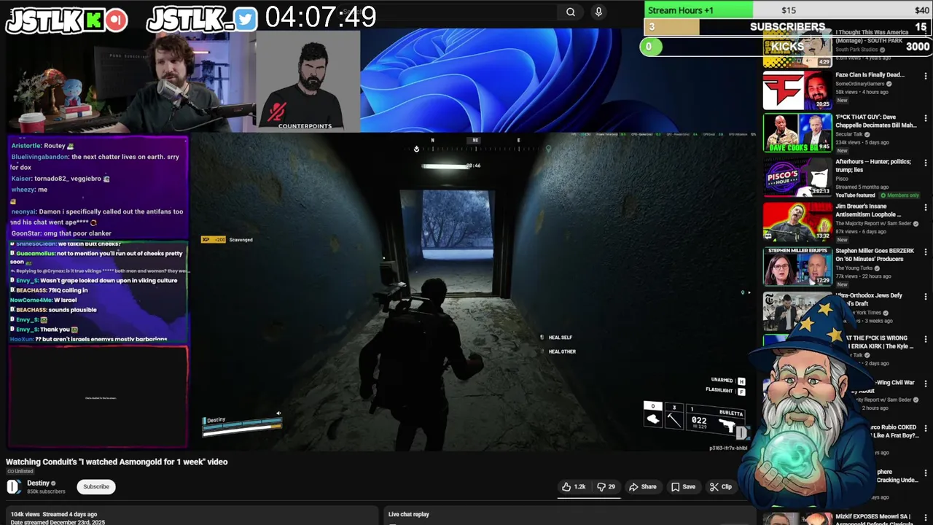Open Dave Chappelle Decimates Bill Maher title
The height and width of the screenshot is (525, 933).
[x=876, y=120]
